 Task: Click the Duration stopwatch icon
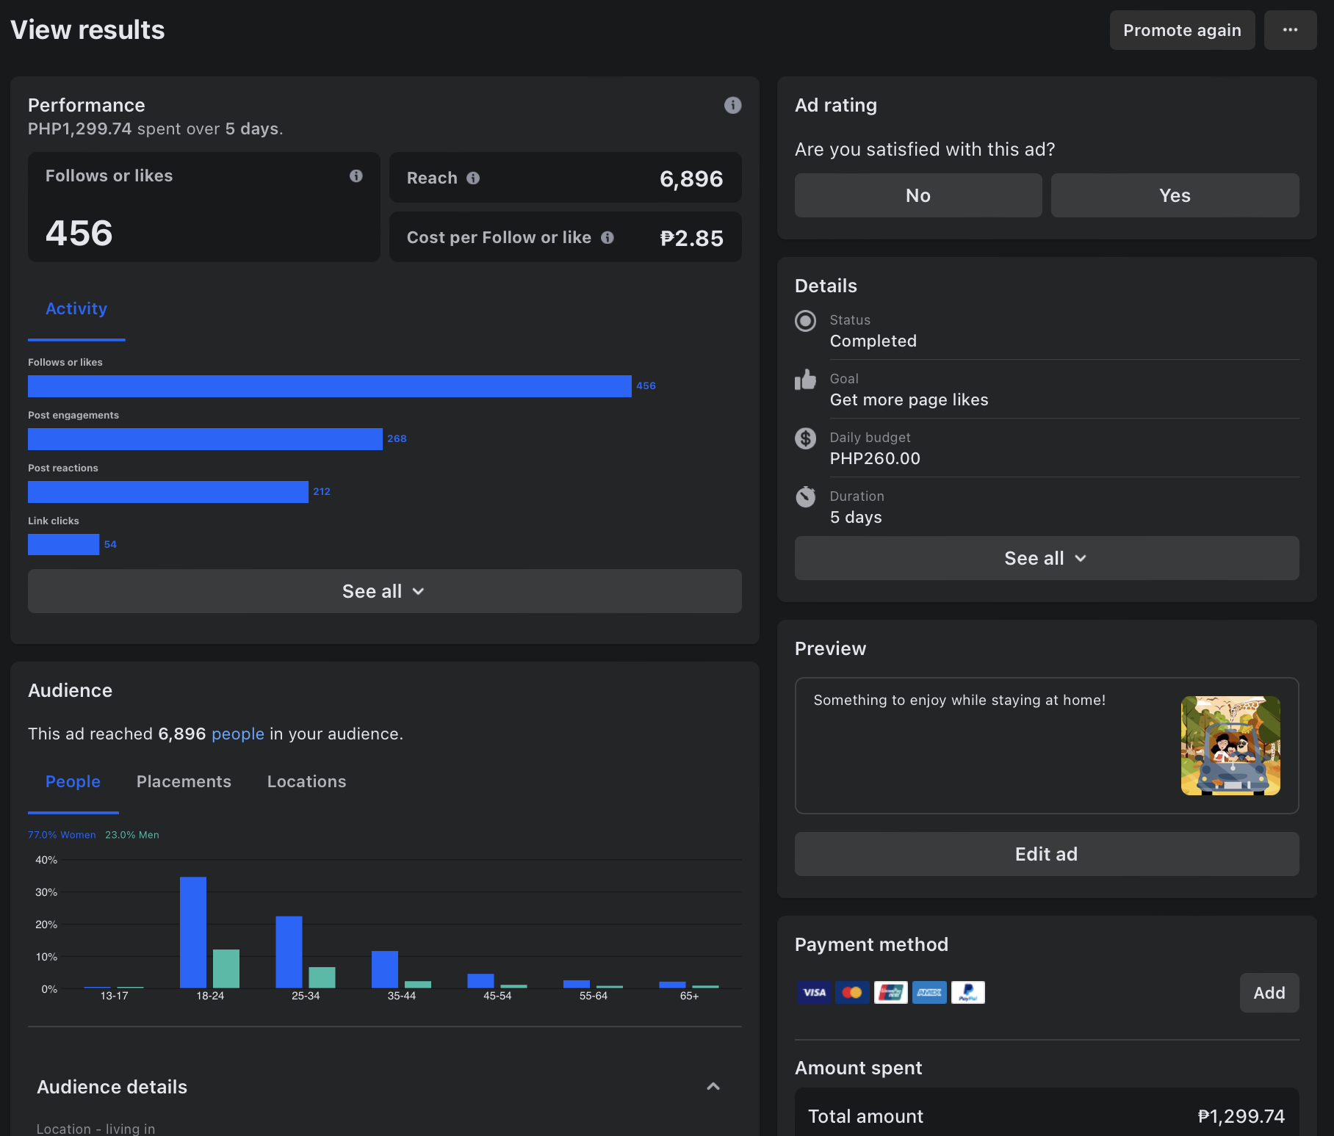[x=806, y=497]
